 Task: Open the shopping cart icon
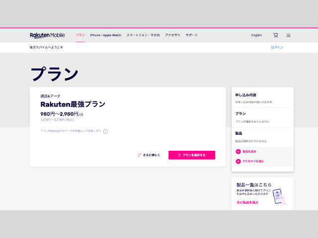[275, 35]
